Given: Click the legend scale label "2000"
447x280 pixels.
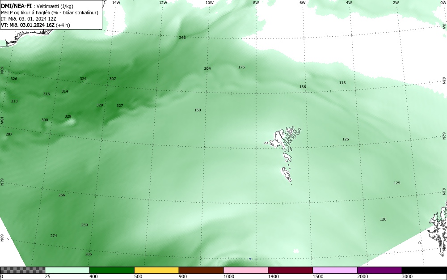Looking at the screenshot, I should [x=363, y=276].
